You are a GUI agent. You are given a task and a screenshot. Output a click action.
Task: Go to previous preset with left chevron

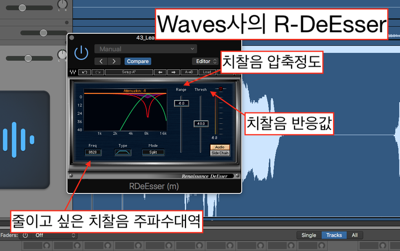(x=101, y=61)
